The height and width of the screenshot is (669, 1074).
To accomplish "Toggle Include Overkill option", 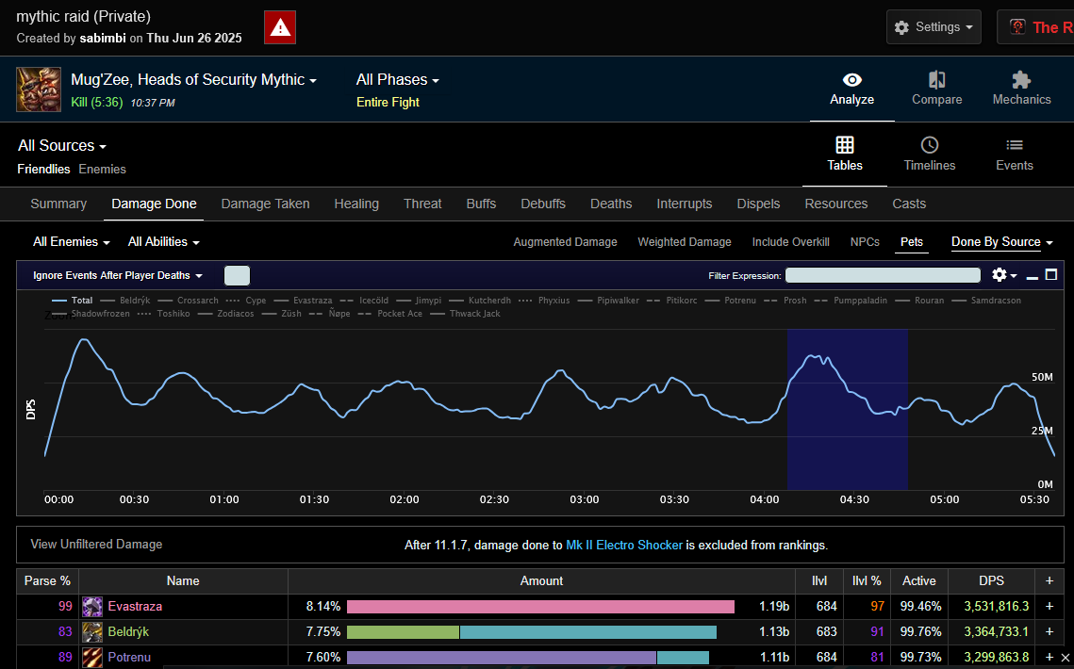I will [x=790, y=242].
